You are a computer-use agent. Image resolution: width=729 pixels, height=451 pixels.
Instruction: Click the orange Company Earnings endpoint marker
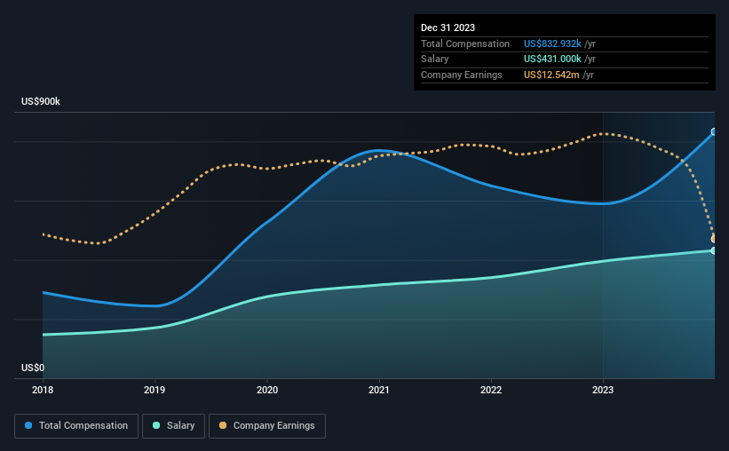coord(714,239)
